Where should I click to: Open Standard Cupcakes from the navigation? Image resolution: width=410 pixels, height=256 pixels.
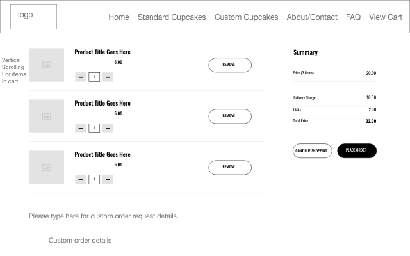172,17
